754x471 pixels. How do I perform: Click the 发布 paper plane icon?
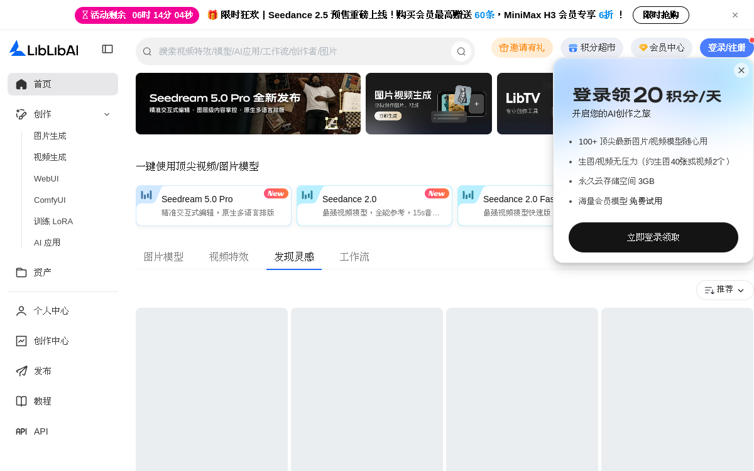(21, 371)
